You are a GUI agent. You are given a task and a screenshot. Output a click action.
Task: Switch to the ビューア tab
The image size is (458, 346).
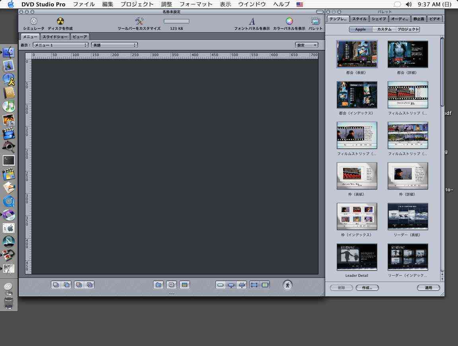80,37
